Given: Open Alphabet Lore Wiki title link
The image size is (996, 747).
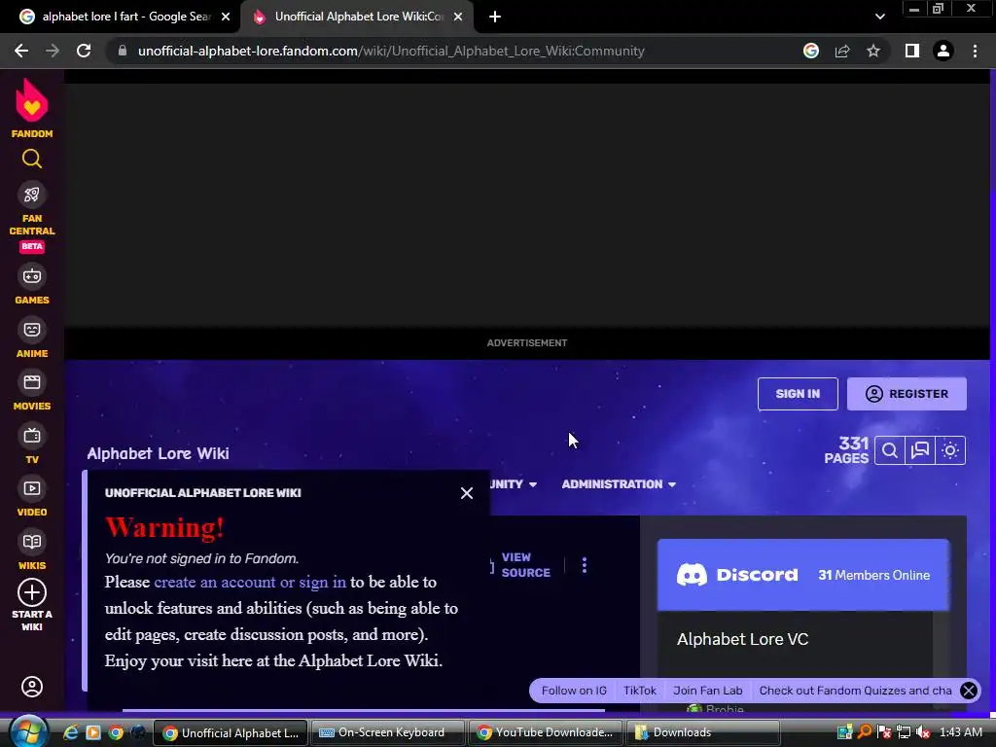Looking at the screenshot, I should (x=159, y=453).
